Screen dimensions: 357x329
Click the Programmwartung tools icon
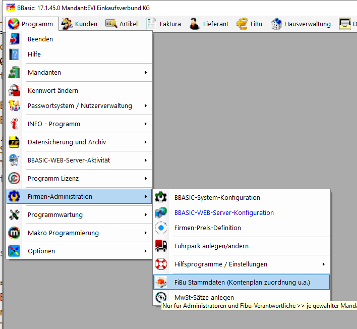point(14,214)
